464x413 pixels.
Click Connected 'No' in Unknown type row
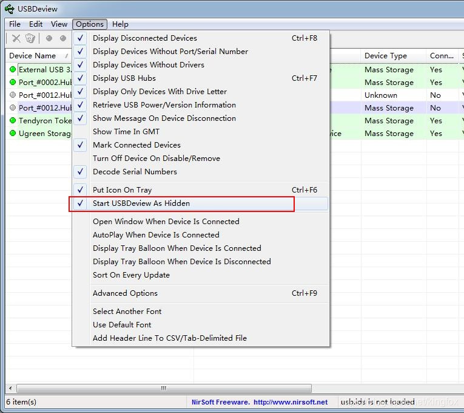pos(435,95)
